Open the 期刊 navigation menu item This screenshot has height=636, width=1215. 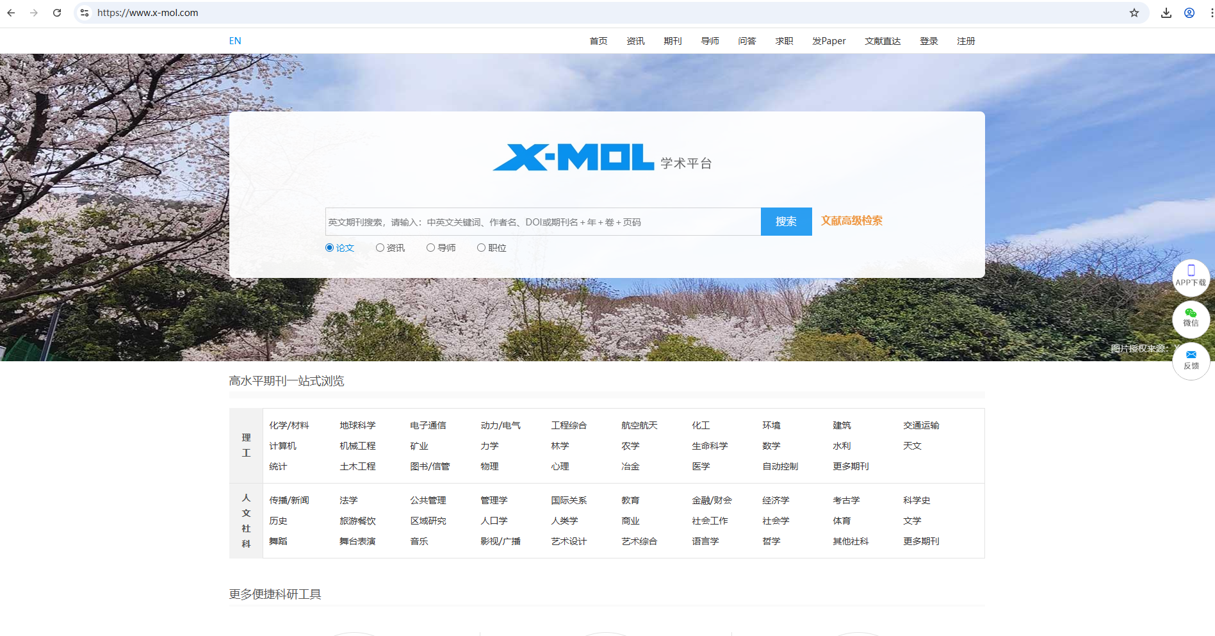(x=673, y=40)
